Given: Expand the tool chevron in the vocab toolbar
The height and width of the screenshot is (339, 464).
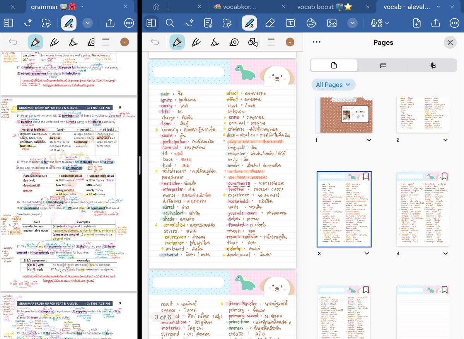Looking at the screenshot, I should click(352, 23).
